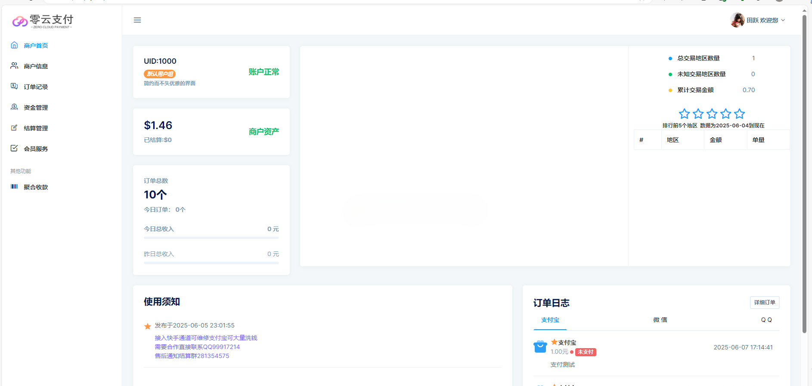This screenshot has height=386, width=812.
Task: Switch to the 支付宝 tab
Action: [x=550, y=320]
